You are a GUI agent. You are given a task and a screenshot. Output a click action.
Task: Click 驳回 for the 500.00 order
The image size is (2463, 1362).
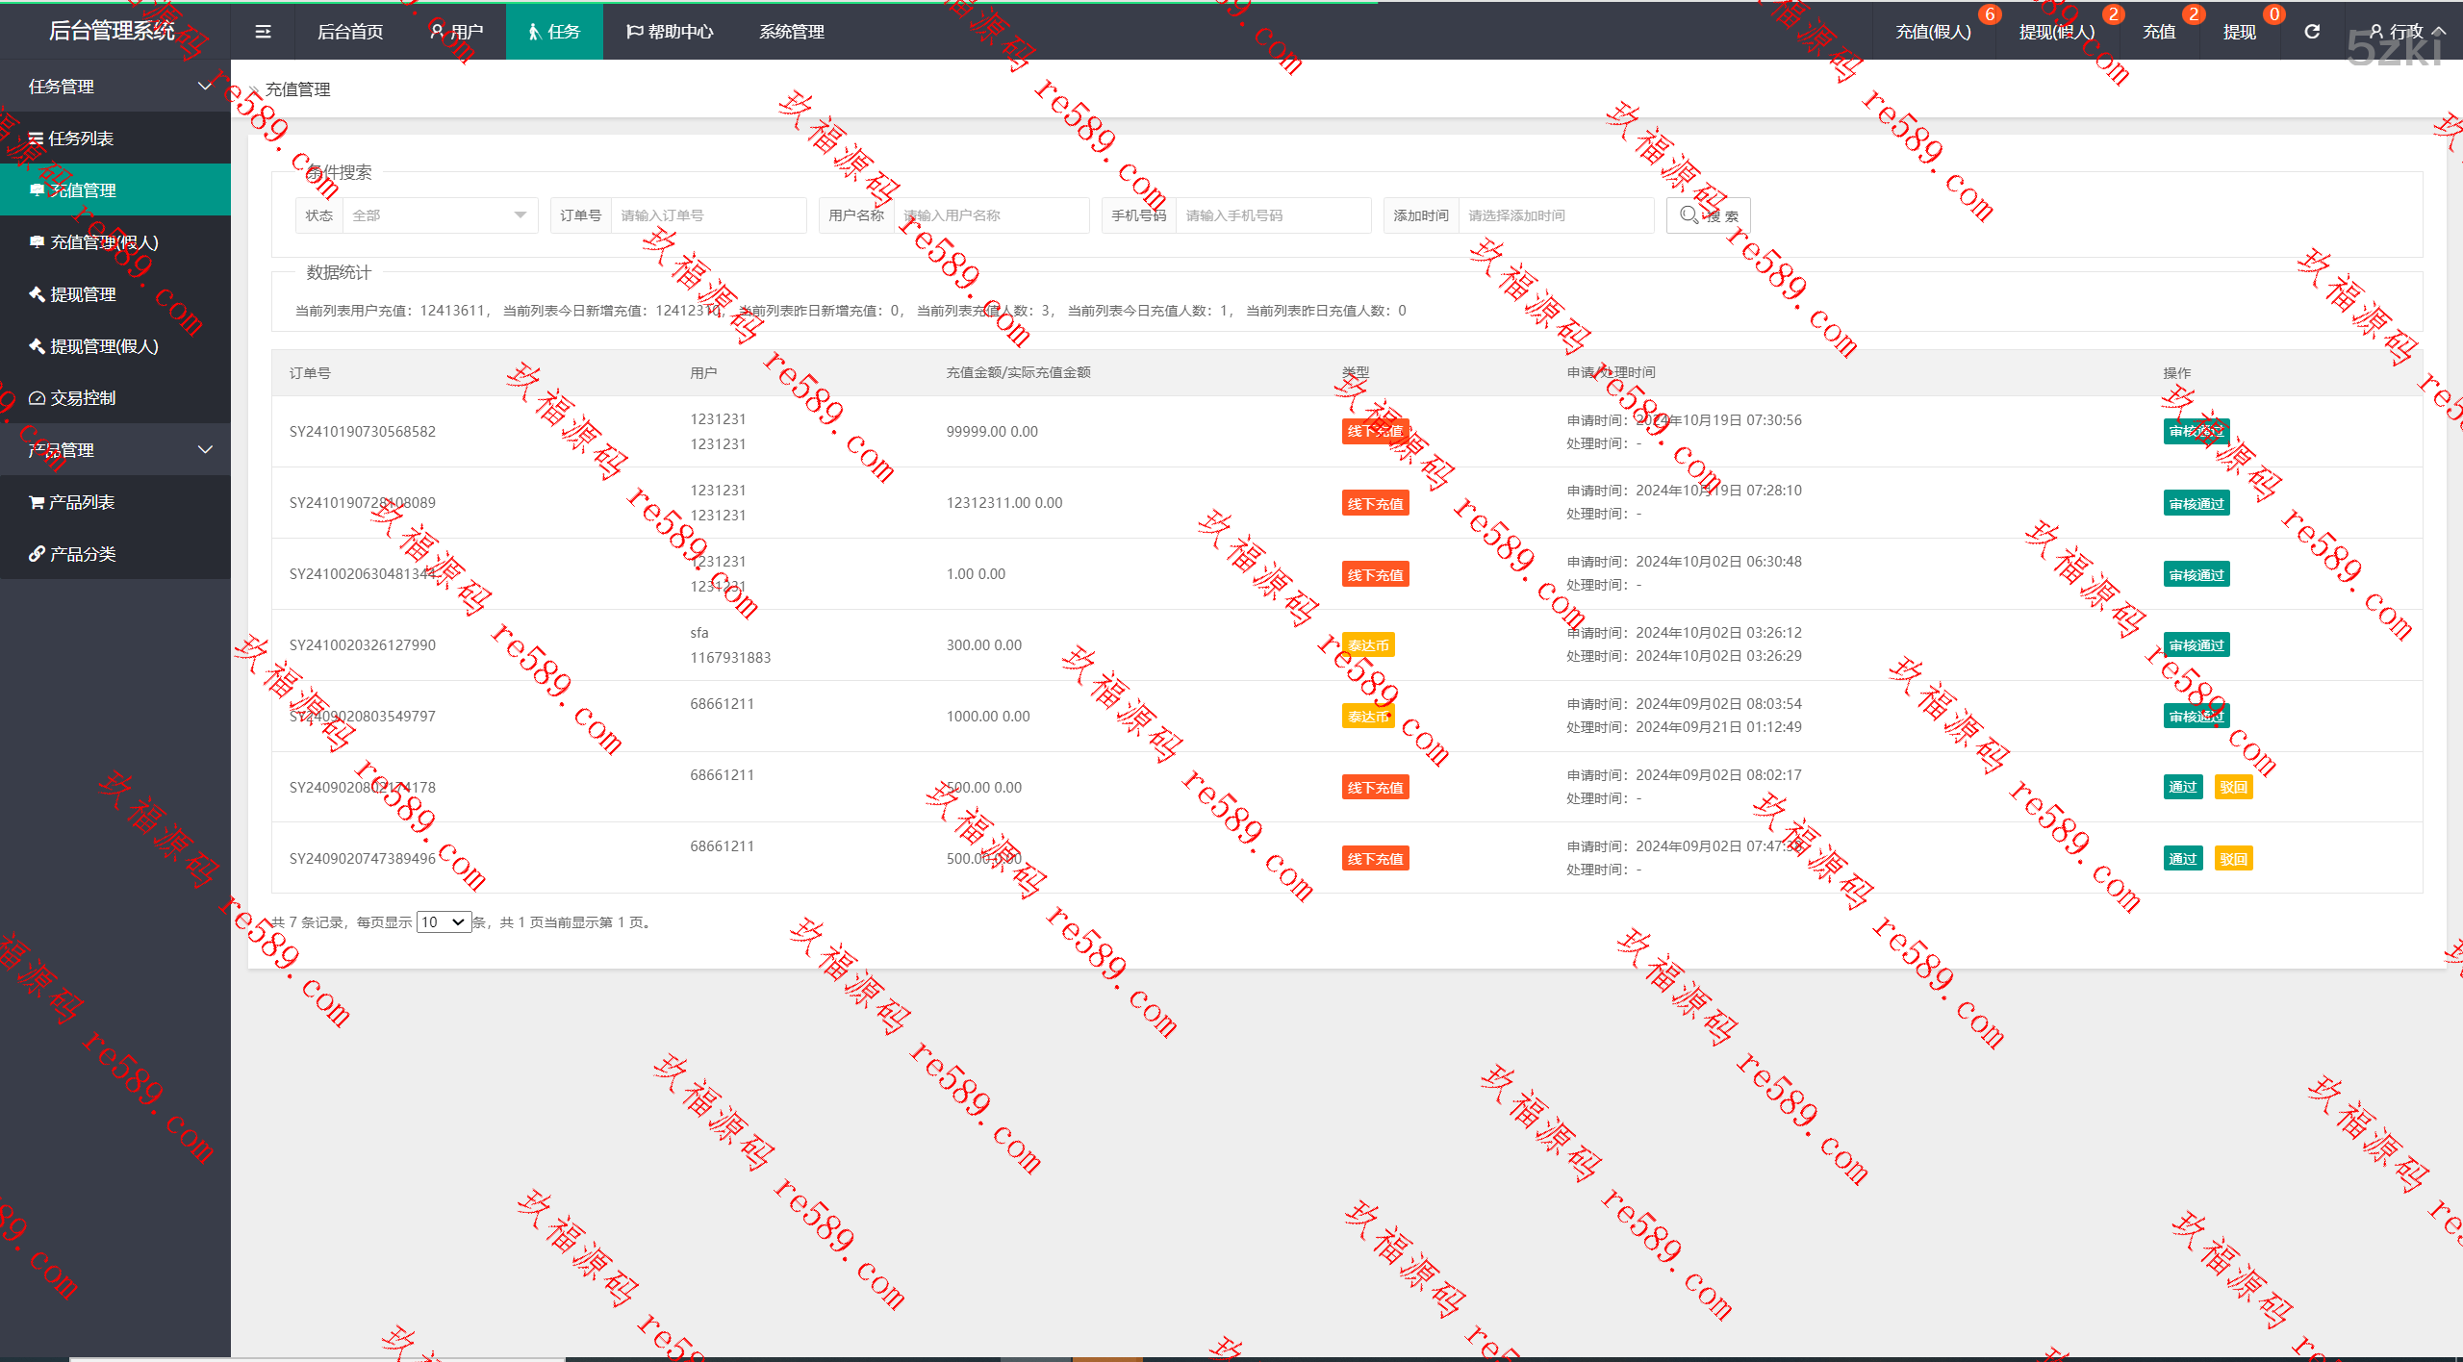pos(2233,859)
